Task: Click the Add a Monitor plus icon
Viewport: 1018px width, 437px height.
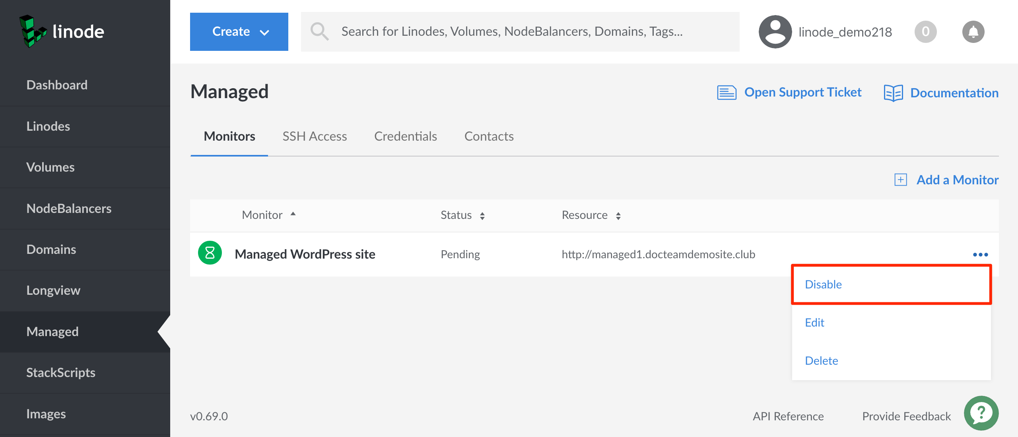Action: (901, 180)
